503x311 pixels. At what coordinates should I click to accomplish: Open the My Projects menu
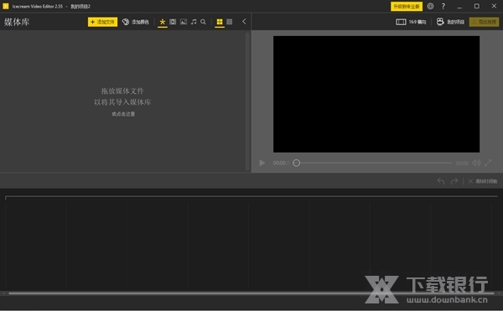coord(450,22)
